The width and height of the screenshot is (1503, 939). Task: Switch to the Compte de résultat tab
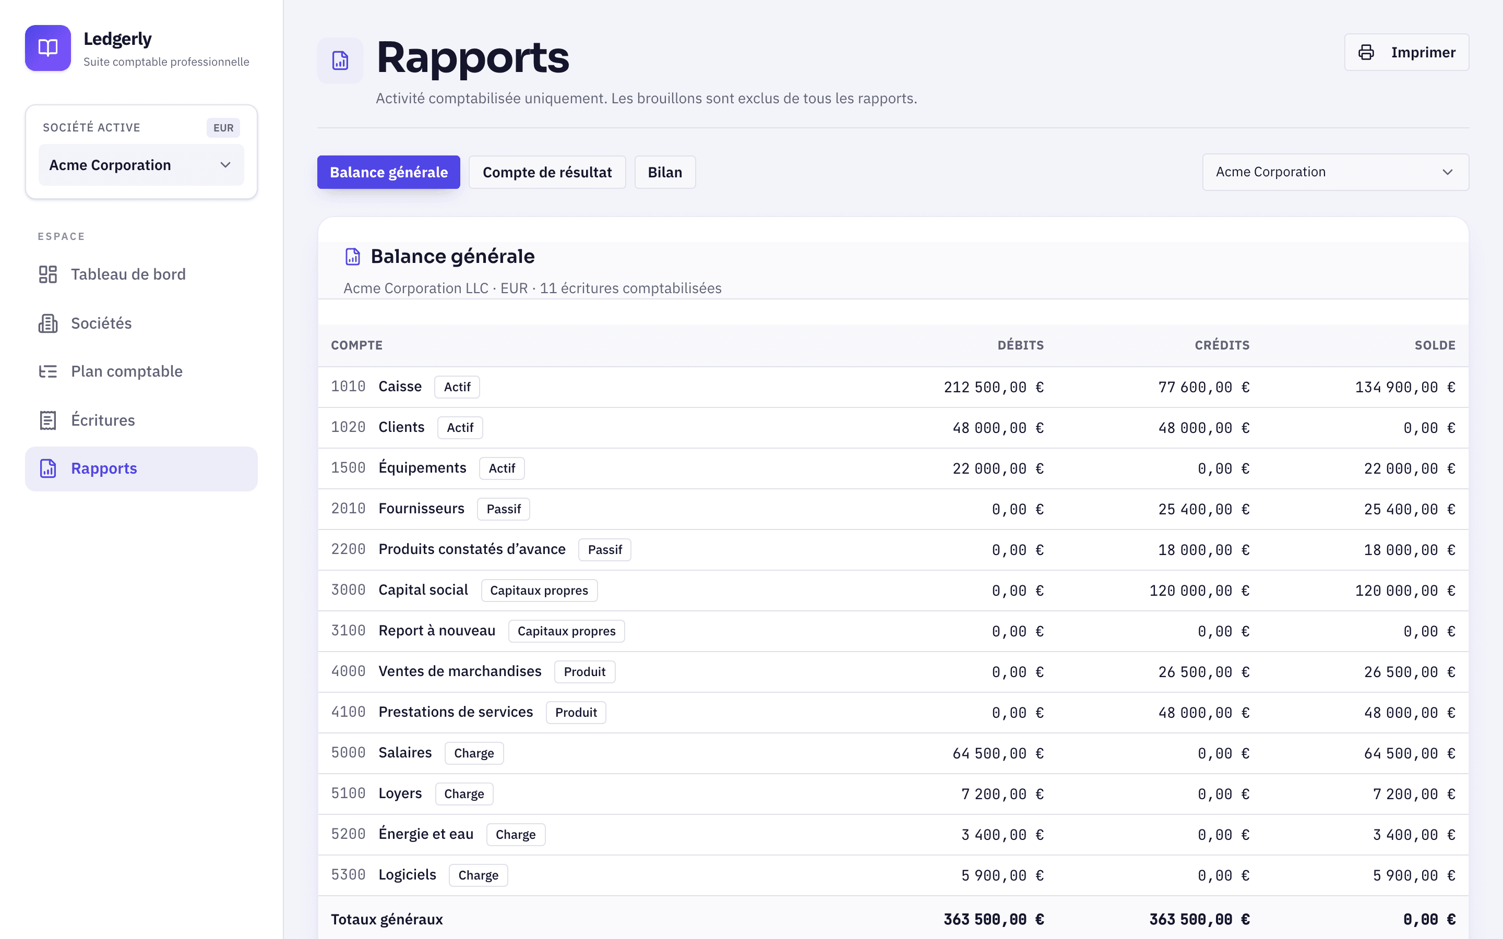547,172
